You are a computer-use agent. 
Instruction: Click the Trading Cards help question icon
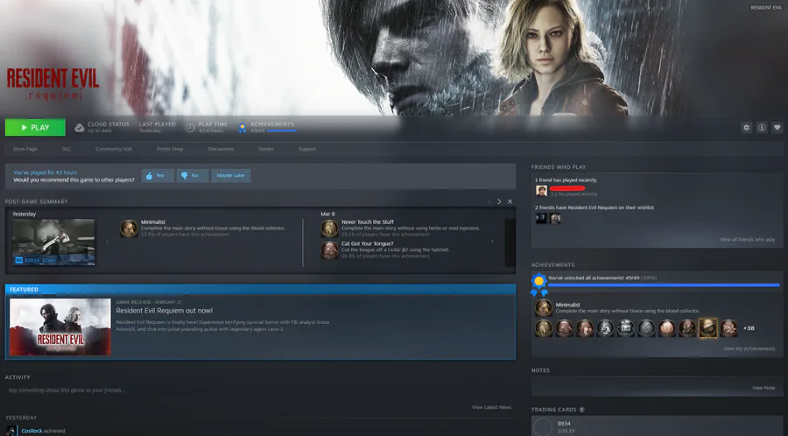(x=582, y=410)
